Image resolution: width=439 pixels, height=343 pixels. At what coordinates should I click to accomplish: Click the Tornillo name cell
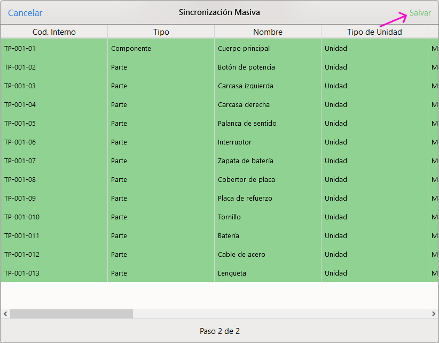pyautogui.click(x=229, y=217)
